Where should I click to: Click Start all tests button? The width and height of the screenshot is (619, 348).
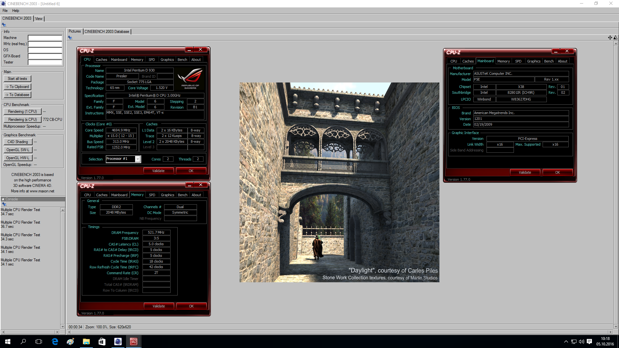pos(17,79)
